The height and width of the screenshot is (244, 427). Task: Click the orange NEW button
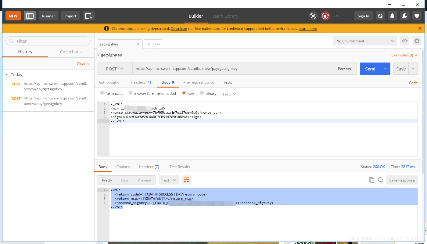point(13,16)
